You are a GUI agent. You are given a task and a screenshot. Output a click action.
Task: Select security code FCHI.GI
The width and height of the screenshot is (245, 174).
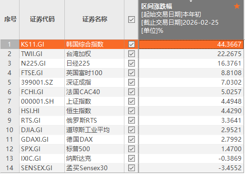click(x=32, y=92)
